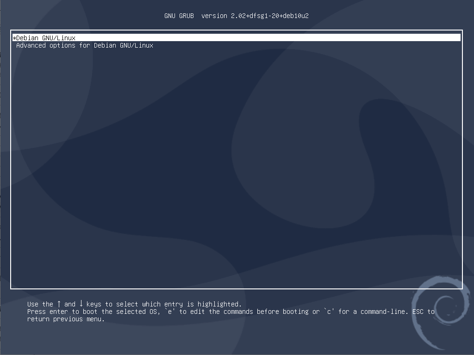The image size is (474, 355).
Task: Click the GNU GRUB version 2.02+dfsg1-20+deb10u2 header text
Action: [x=237, y=16]
